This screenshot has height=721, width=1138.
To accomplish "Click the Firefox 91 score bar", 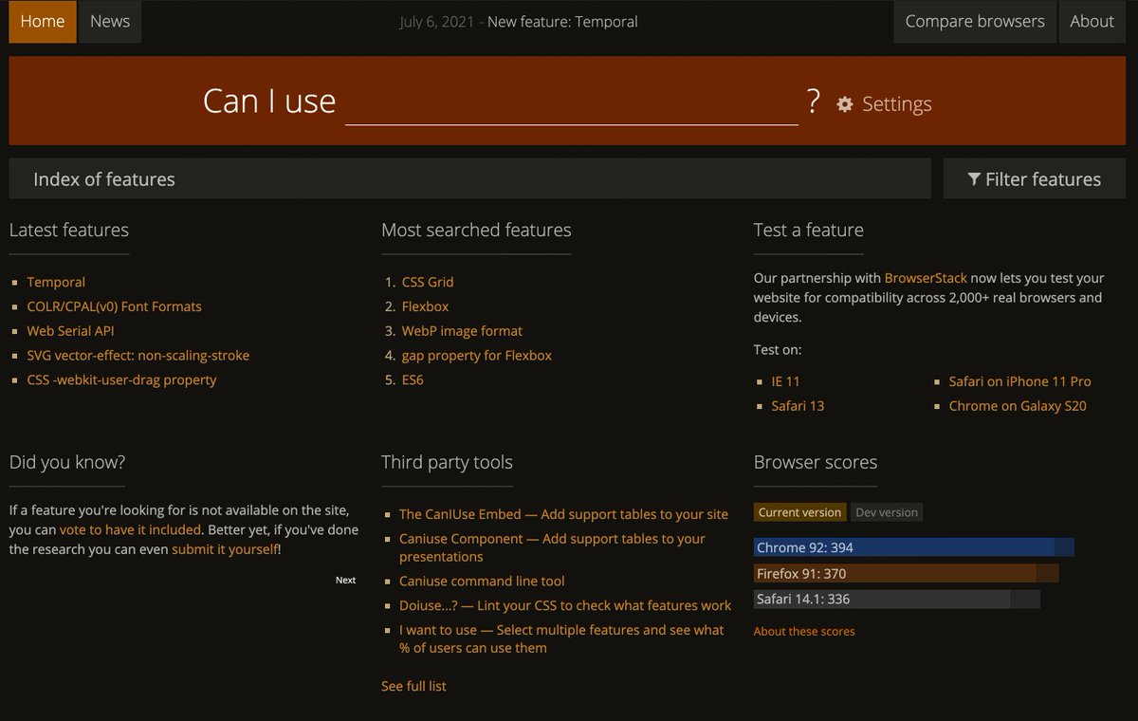I will (x=907, y=573).
